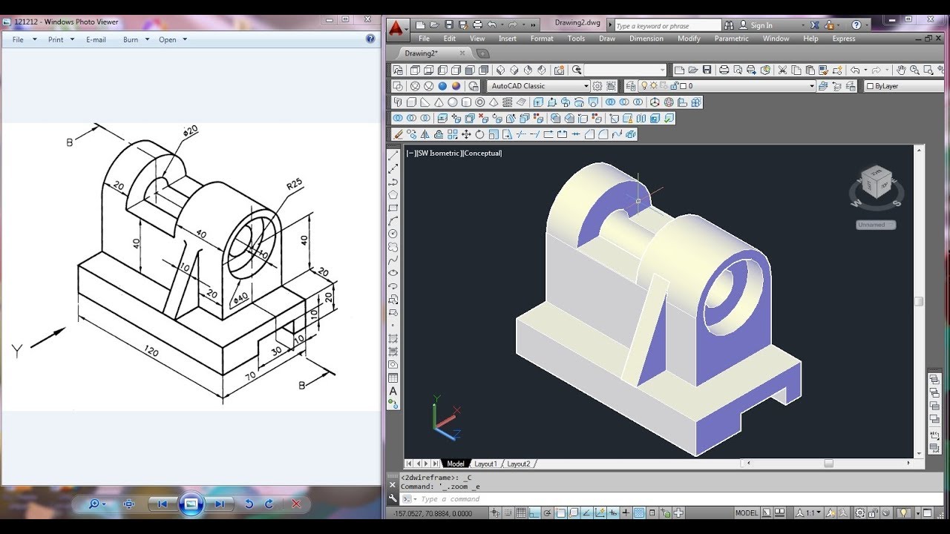Play slide show with Photo Viewer center button
Viewport: 950px width, 534px height.
tap(191, 504)
